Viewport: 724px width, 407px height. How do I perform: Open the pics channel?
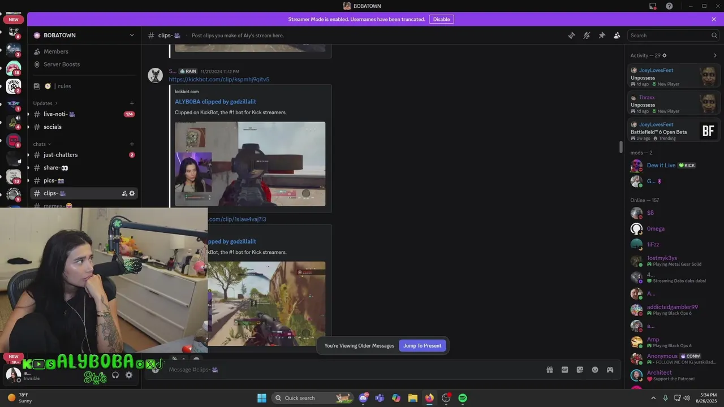click(84, 180)
